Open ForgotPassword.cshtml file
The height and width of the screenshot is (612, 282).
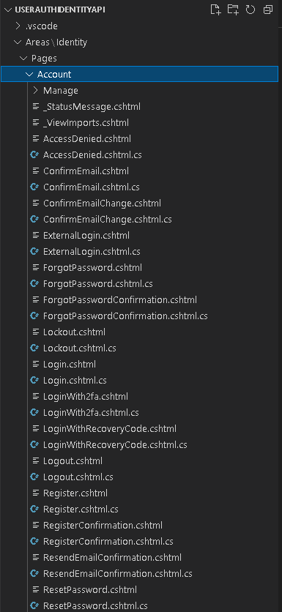[x=92, y=268]
